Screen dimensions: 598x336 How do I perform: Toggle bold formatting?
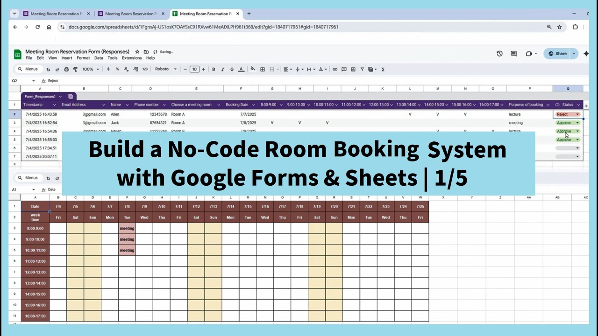tap(214, 69)
